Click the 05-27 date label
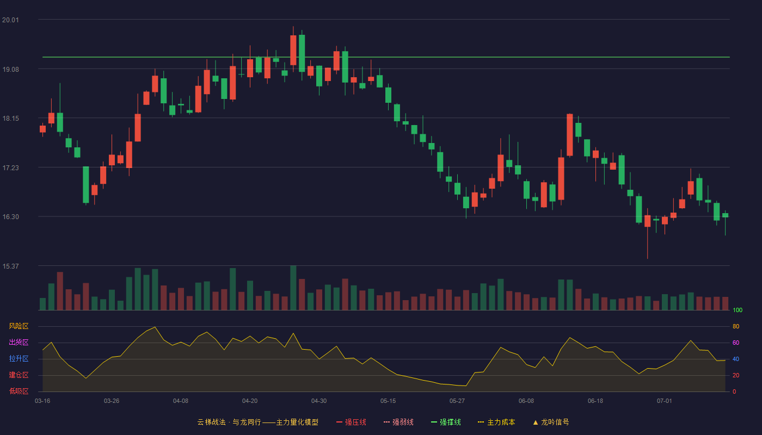Image resolution: width=762 pixels, height=435 pixels. coord(457,401)
